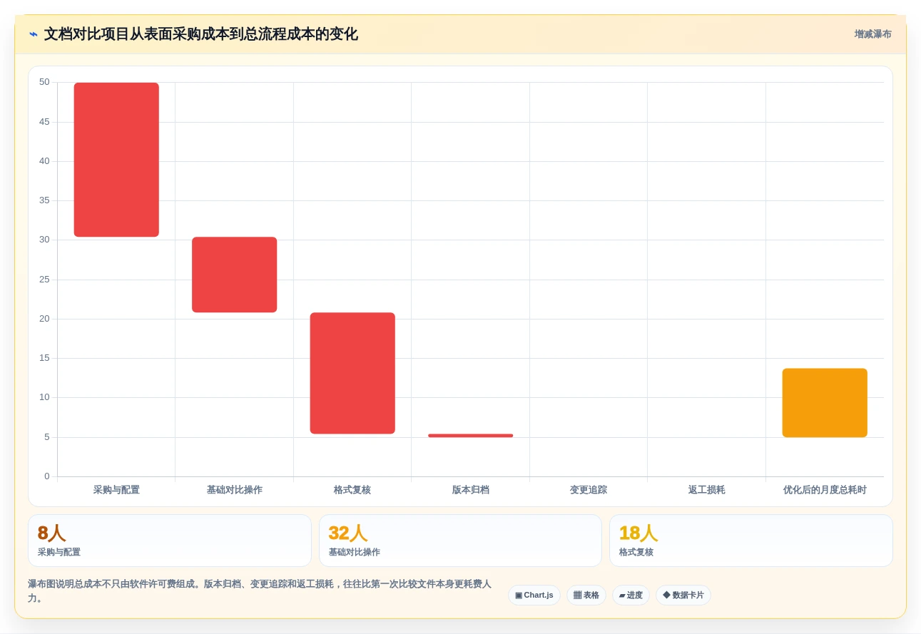
Task: Click the 返工损耗 x-axis label
Action: (706, 490)
